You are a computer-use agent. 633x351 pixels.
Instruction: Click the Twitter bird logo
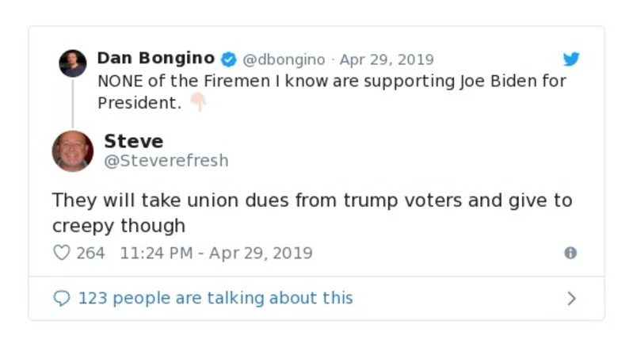pos(571,59)
